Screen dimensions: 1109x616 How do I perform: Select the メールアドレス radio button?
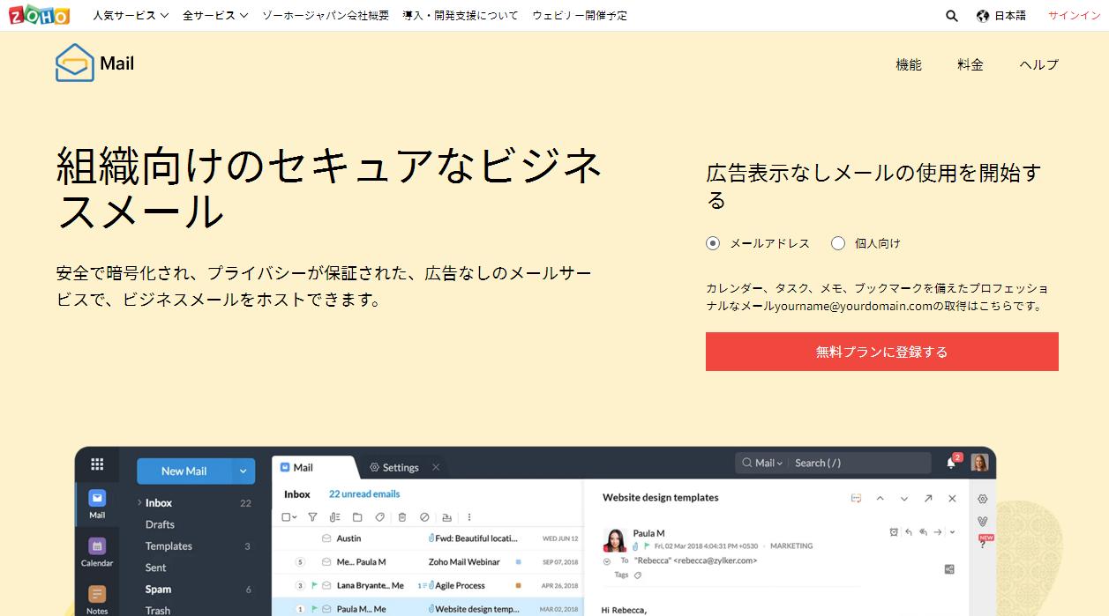[x=713, y=243]
